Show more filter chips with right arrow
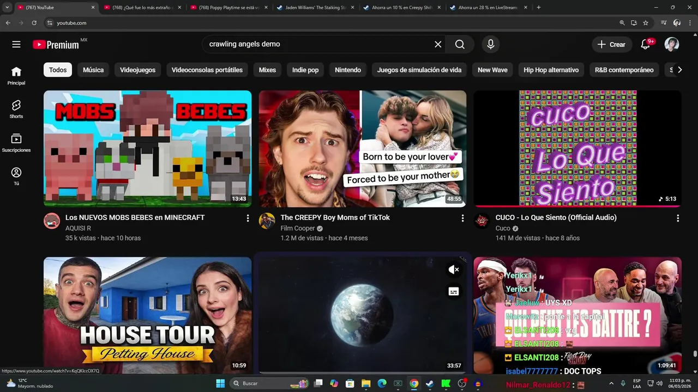 (x=679, y=70)
